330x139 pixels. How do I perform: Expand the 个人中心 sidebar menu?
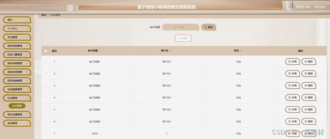[17, 29]
